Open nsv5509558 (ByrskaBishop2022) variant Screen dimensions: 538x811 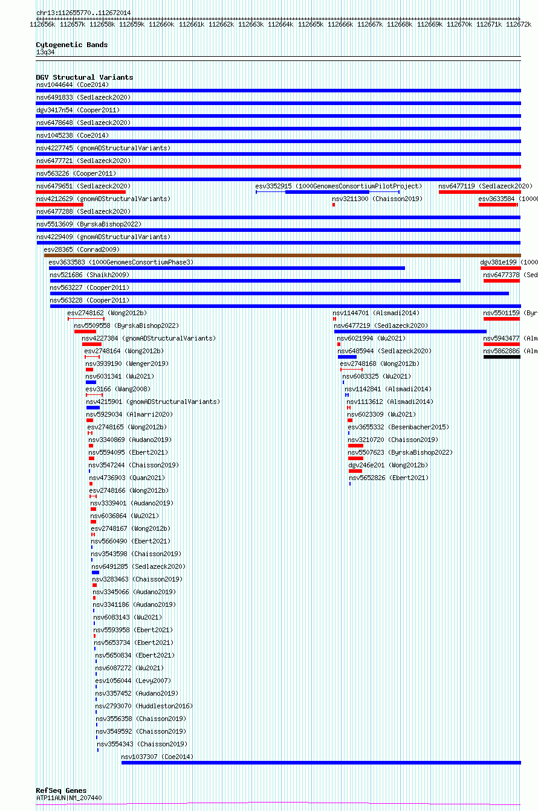pos(126,325)
